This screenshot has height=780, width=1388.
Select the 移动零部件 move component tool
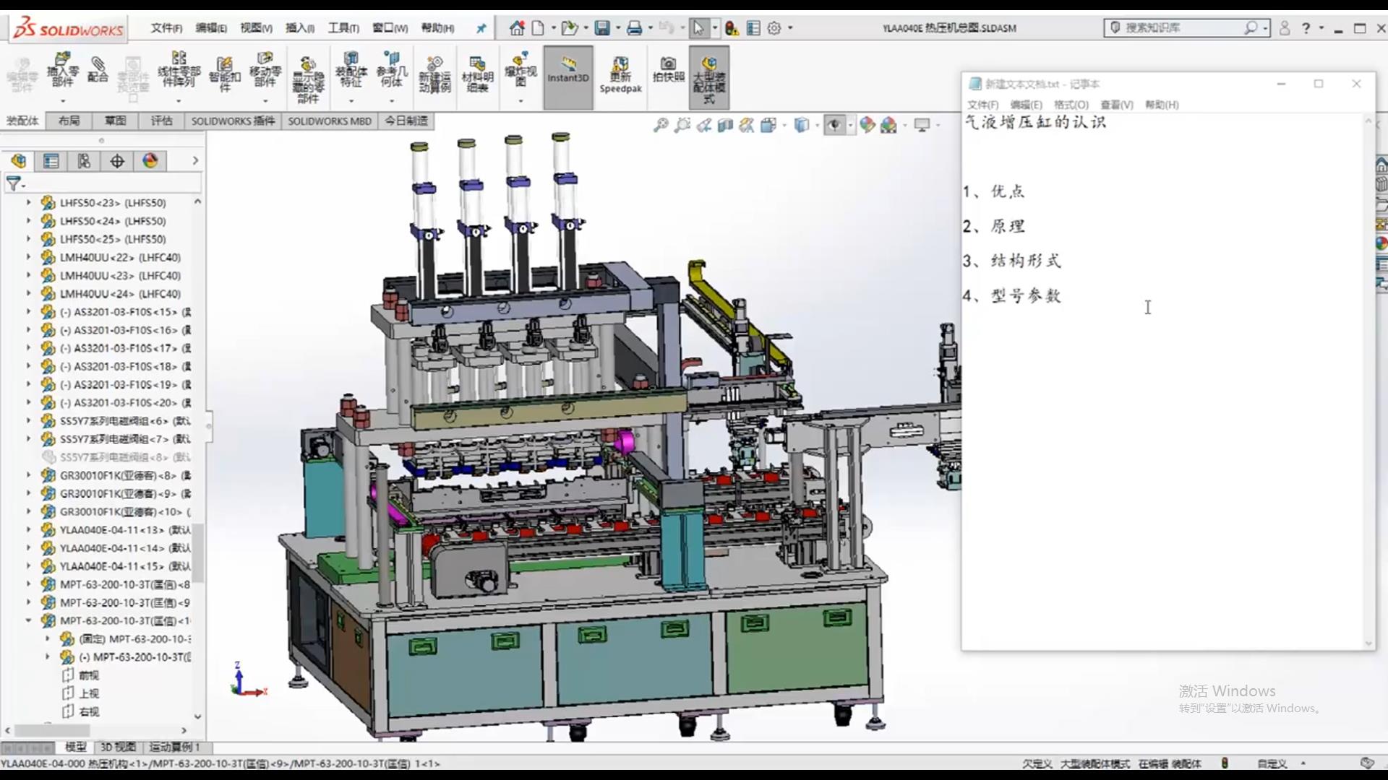[265, 70]
